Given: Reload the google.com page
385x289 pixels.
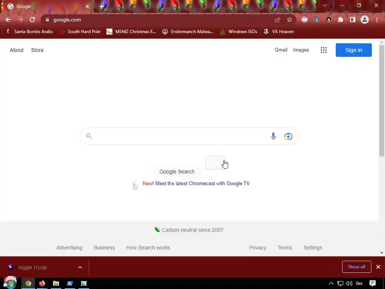Looking at the screenshot, I should click(32, 20).
